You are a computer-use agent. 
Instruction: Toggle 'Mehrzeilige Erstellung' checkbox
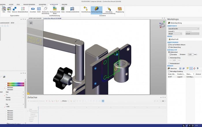tap(169, 71)
